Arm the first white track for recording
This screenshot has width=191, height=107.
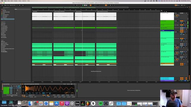pos(186,13)
